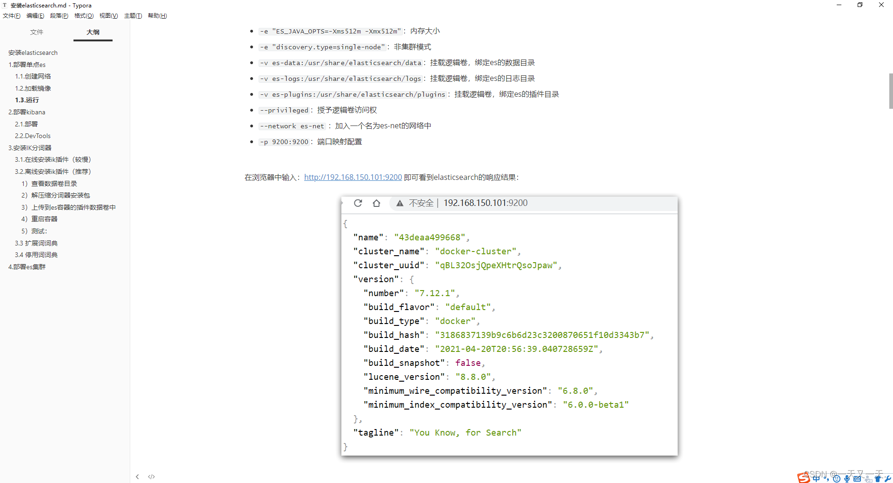
Task: Click the ES_JAVA_OPTS code snippet
Action: [x=330, y=31]
